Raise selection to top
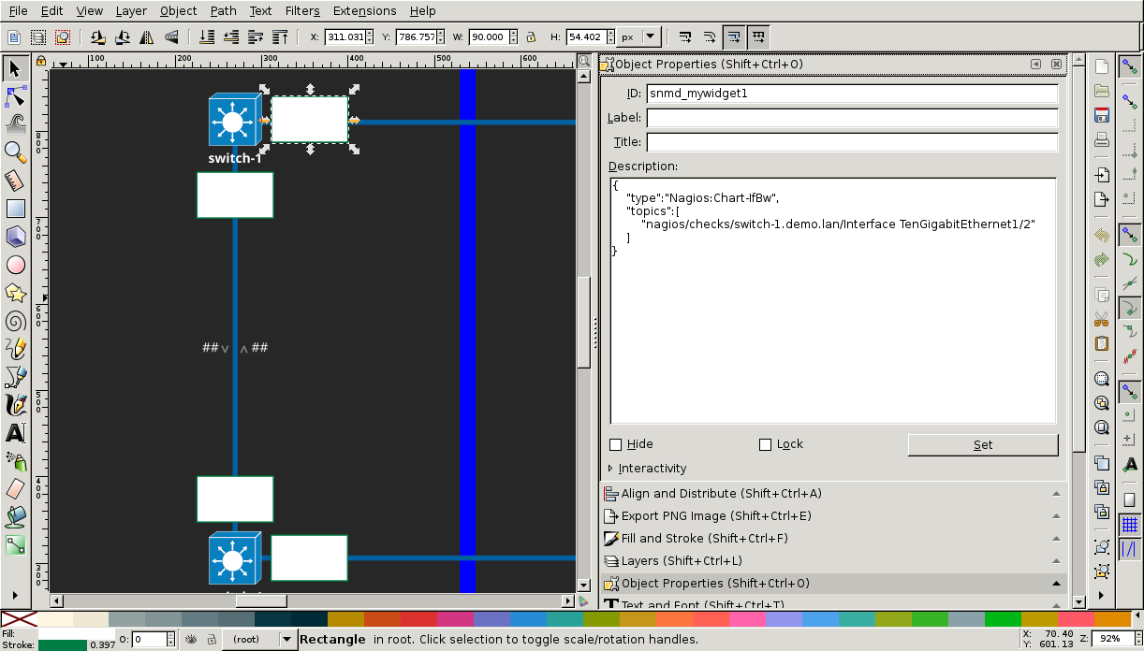The height and width of the screenshot is (651, 1144). (x=280, y=37)
